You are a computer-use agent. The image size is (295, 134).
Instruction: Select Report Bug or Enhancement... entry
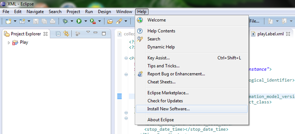pyautogui.click(x=192, y=74)
